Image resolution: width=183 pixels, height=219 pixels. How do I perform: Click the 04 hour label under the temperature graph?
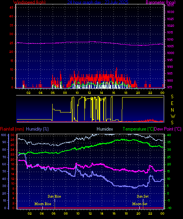(x=42, y=213)
